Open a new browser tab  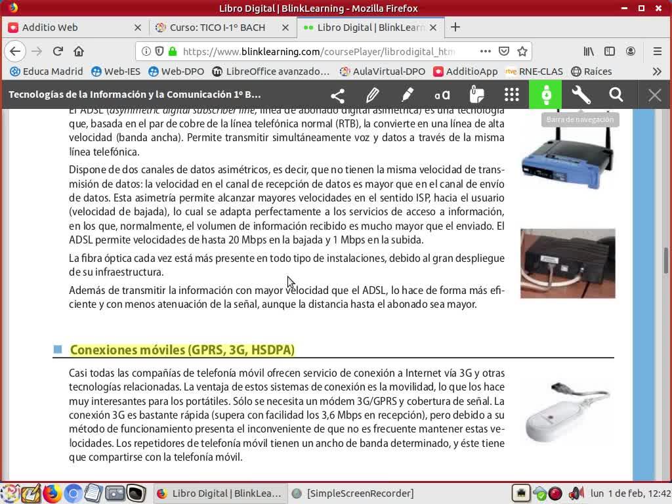(x=455, y=28)
